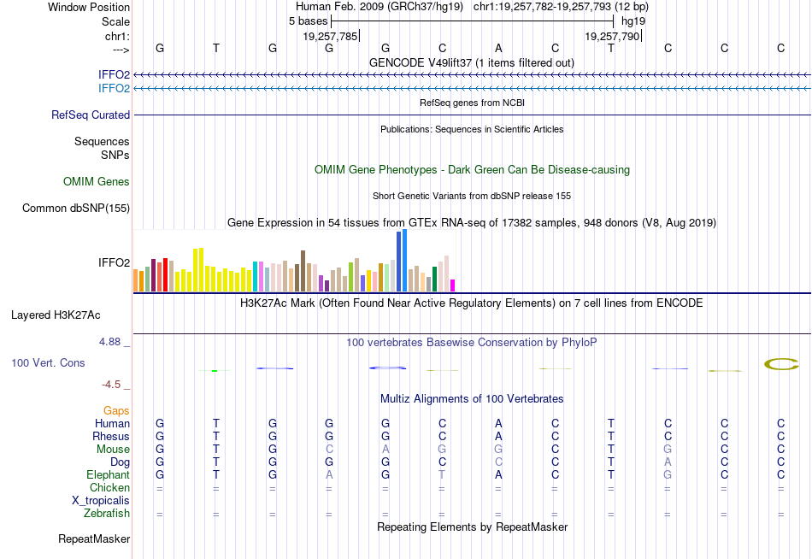
Task: Open the GENCODE V49lift37 track title
Action: [x=471, y=62]
